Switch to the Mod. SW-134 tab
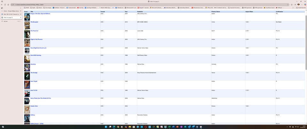Image resolution: width=307 pixels, height=129 pixels. pos(11,14)
